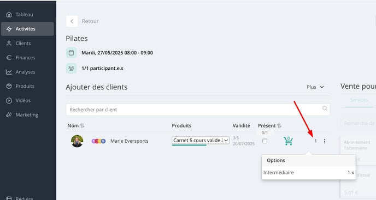
Task: Open Marketing section icon
Action: 9,115
